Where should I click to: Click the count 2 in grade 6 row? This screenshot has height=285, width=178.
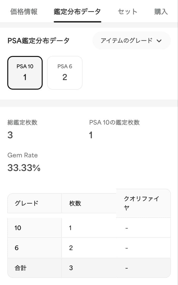71,248
